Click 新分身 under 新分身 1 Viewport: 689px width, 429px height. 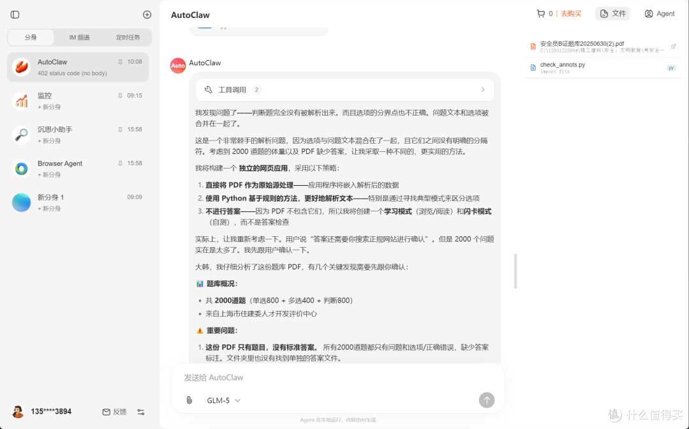tap(49, 208)
